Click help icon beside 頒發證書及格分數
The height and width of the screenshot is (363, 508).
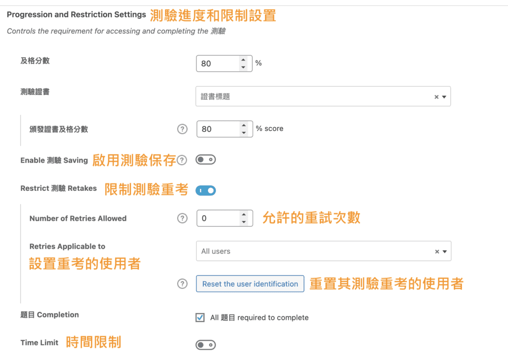[183, 129]
